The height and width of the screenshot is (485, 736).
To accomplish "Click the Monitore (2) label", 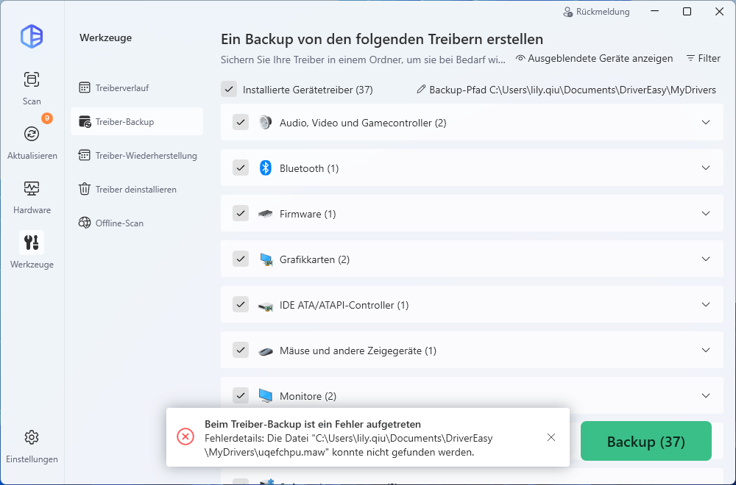I will 308,396.
